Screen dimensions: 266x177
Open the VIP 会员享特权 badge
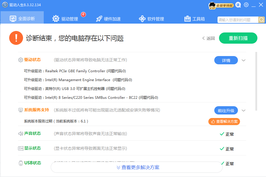[221, 6]
